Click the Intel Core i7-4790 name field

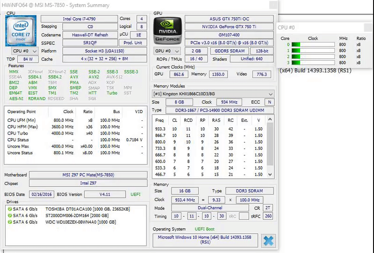click(79, 19)
